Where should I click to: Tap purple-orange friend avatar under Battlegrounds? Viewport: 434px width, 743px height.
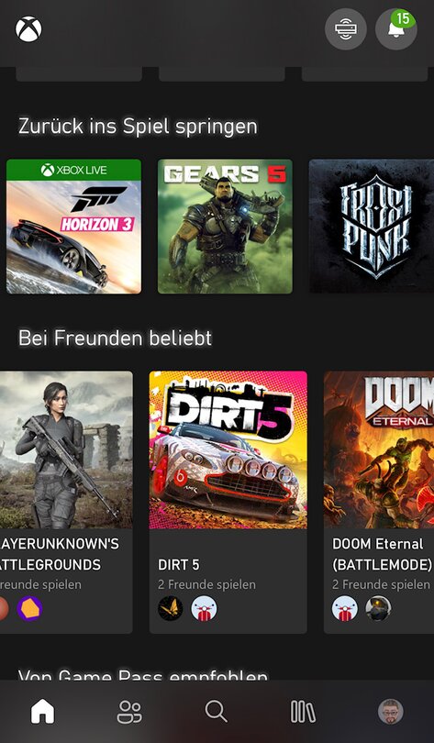tap(30, 608)
